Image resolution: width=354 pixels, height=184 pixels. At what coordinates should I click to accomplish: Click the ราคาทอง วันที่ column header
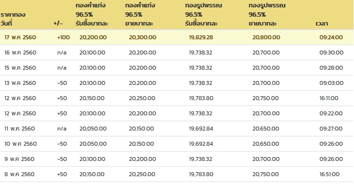pyautogui.click(x=13, y=19)
